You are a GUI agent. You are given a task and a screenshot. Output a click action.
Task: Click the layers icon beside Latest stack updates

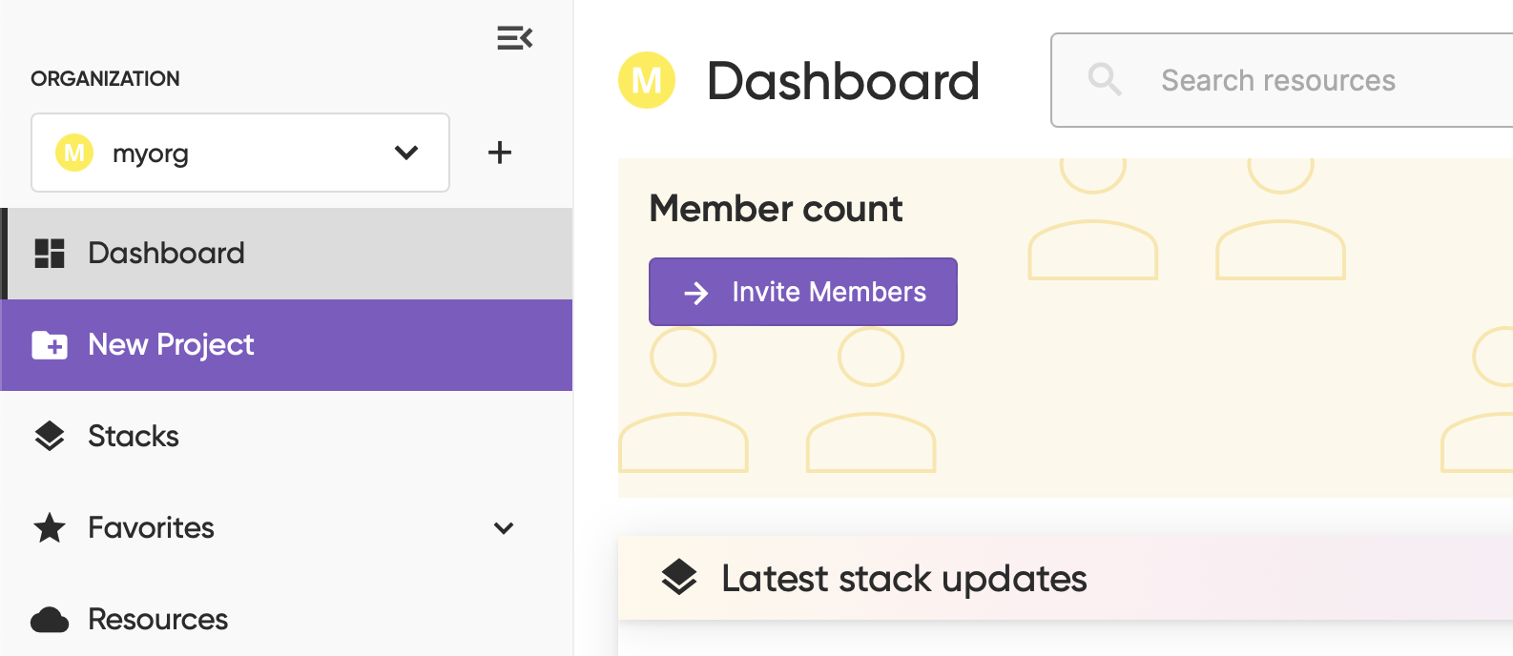point(679,578)
